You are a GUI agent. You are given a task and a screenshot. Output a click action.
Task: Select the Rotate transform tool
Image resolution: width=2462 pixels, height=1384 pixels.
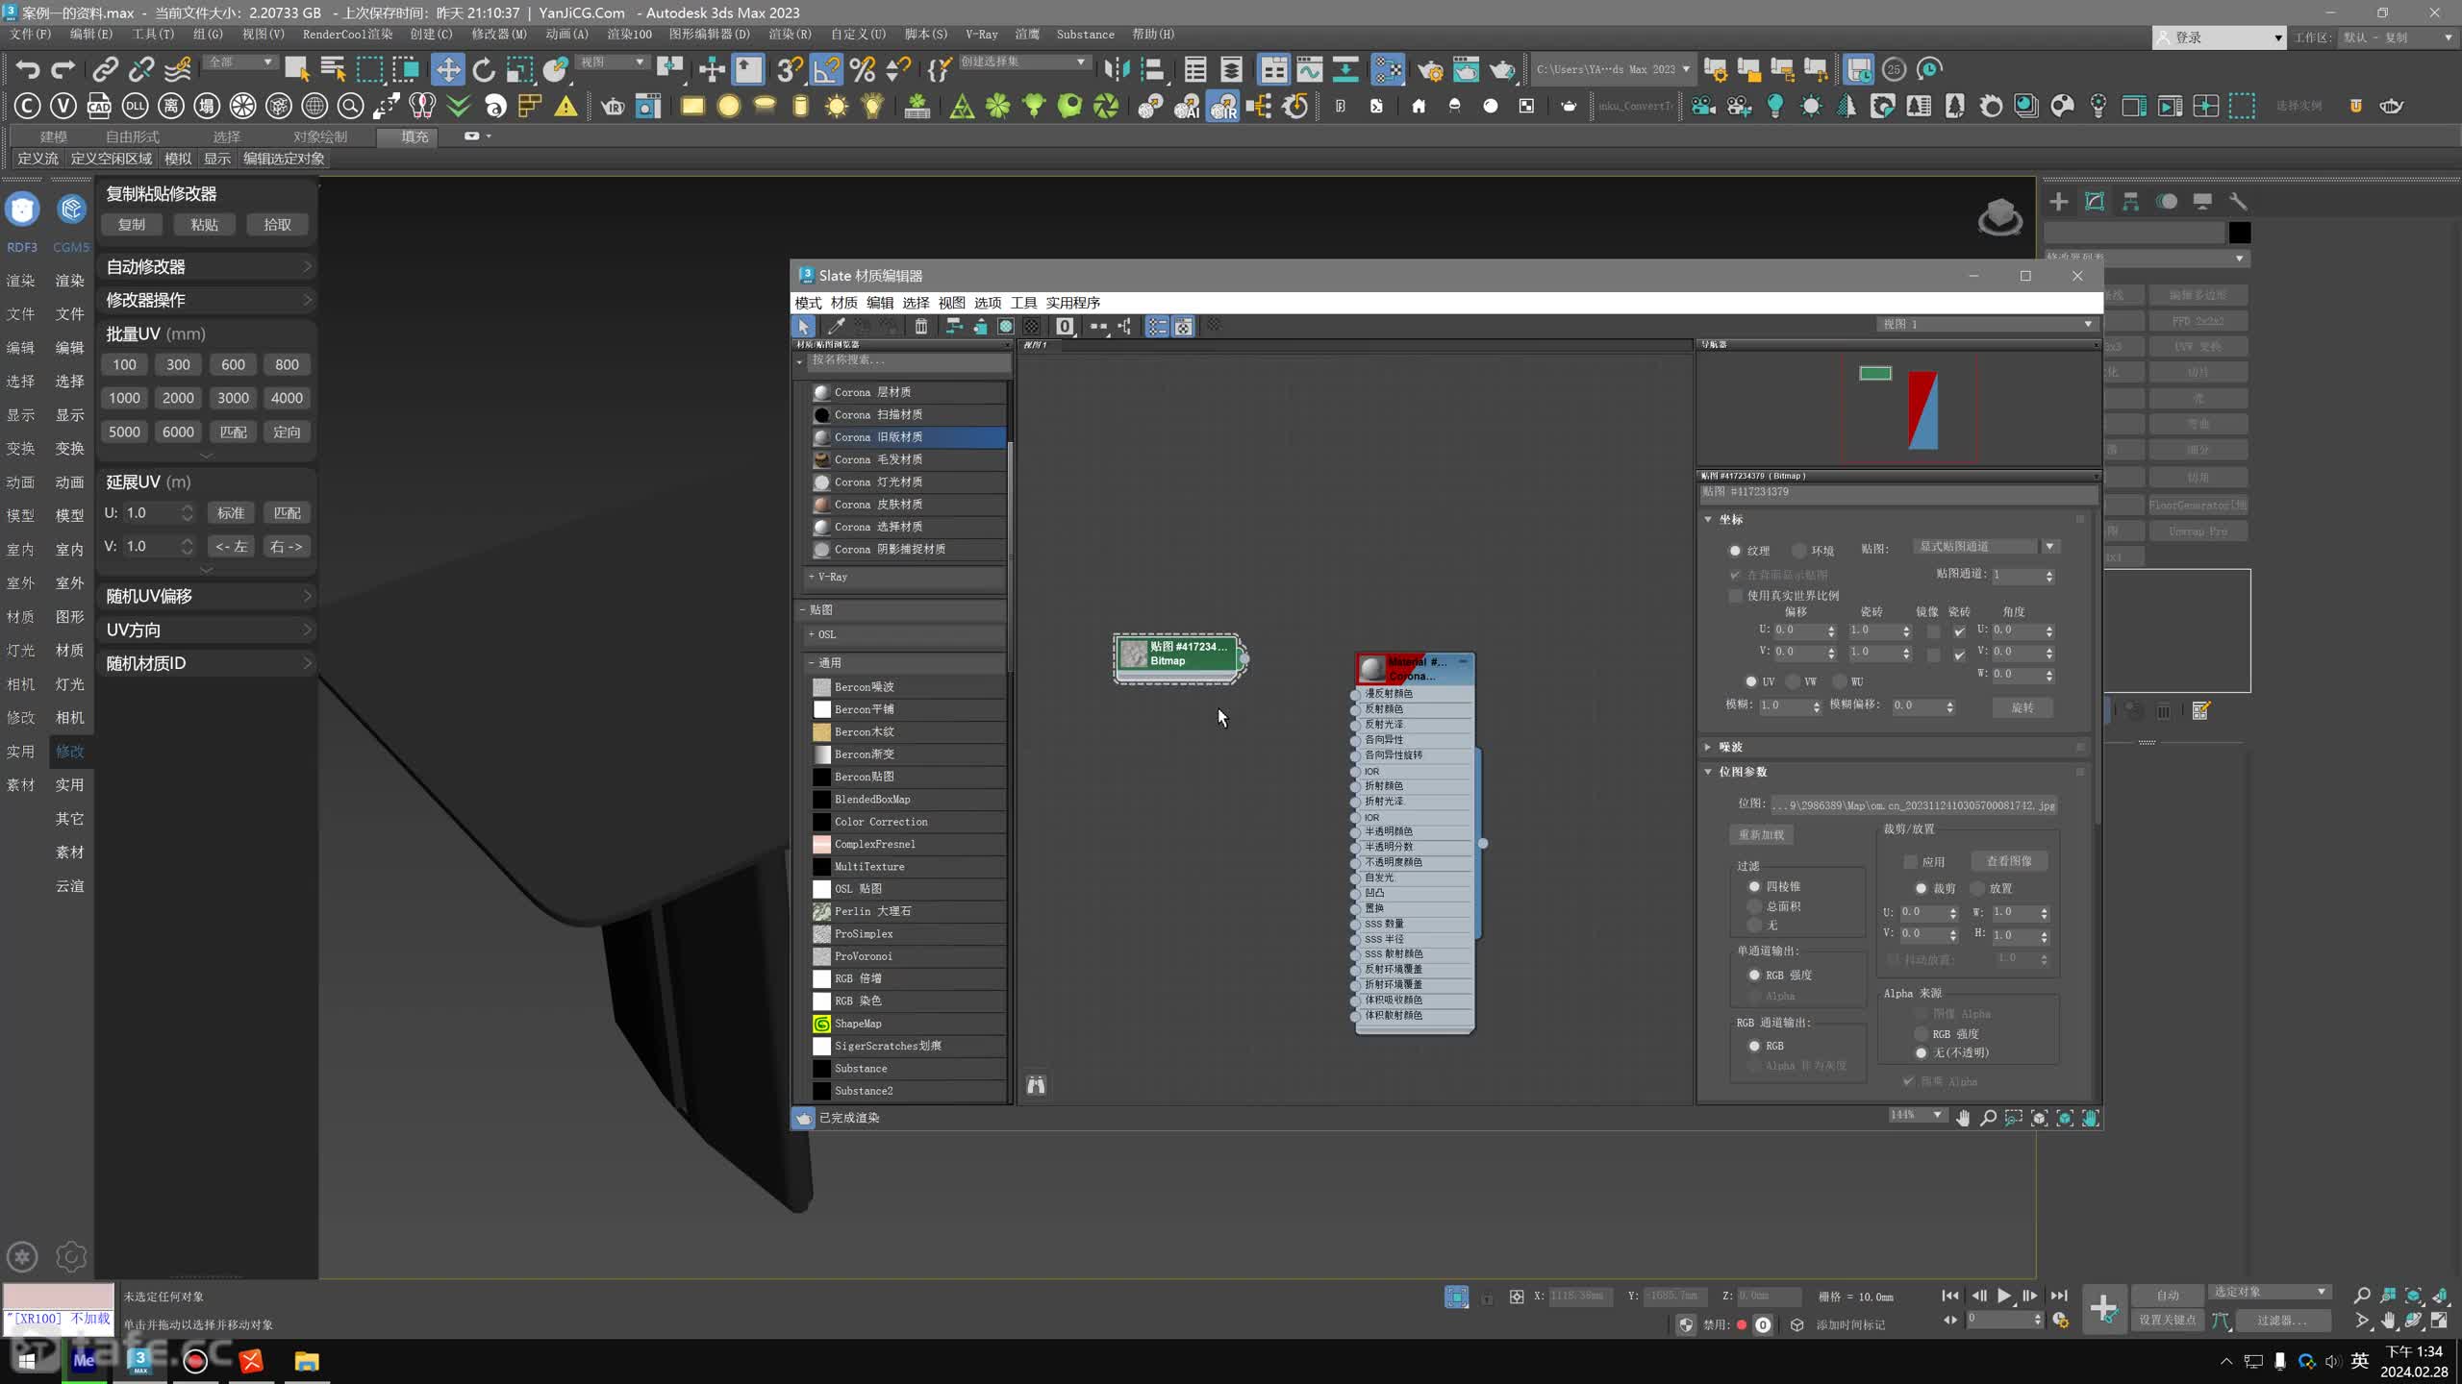pyautogui.click(x=484, y=69)
